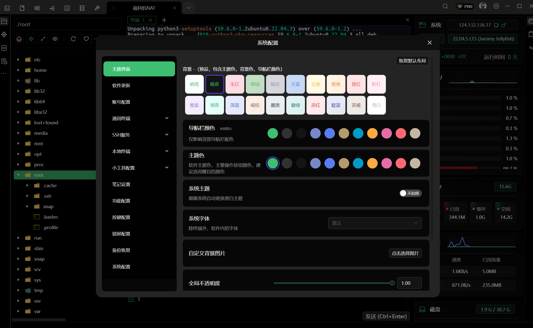Open the 系统字体 默认 dropdown
Screen dimensions: 533x328
point(375,223)
